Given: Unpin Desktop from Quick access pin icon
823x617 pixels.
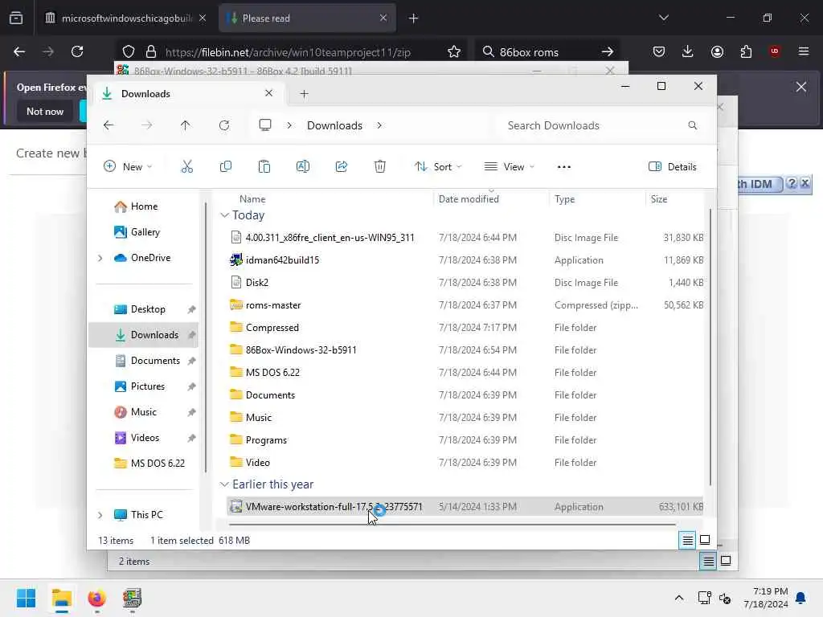Looking at the screenshot, I should click(x=191, y=309).
